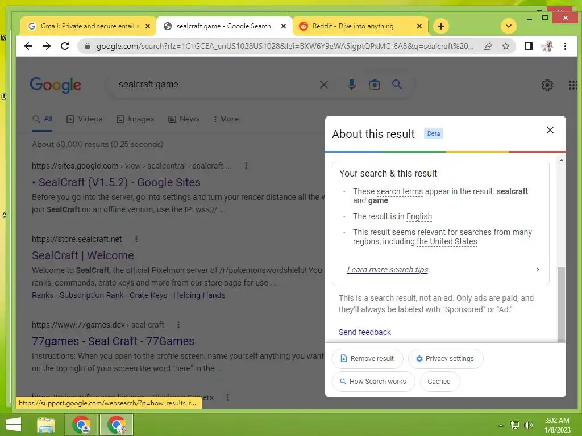The image size is (582, 436).
Task: Click the About panel scrollbar thumb
Action: [561, 305]
